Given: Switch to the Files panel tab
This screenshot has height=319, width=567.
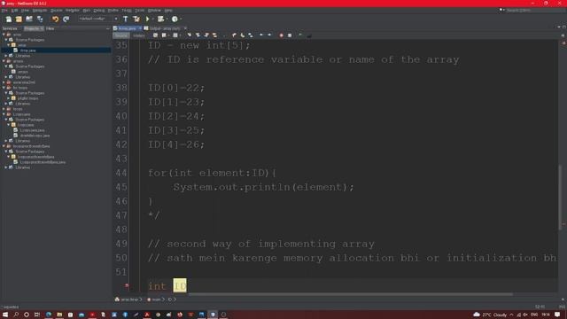Looking at the screenshot, I should [50, 28].
